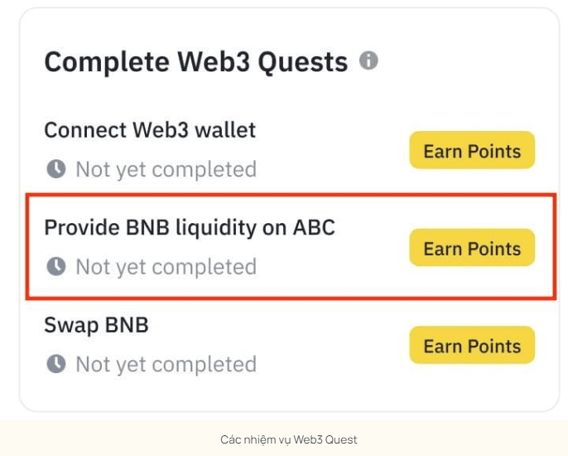Viewport: 568px width, 456px height.
Task: Click the clock icon under Connect Web3 wallet
Action: (x=55, y=169)
